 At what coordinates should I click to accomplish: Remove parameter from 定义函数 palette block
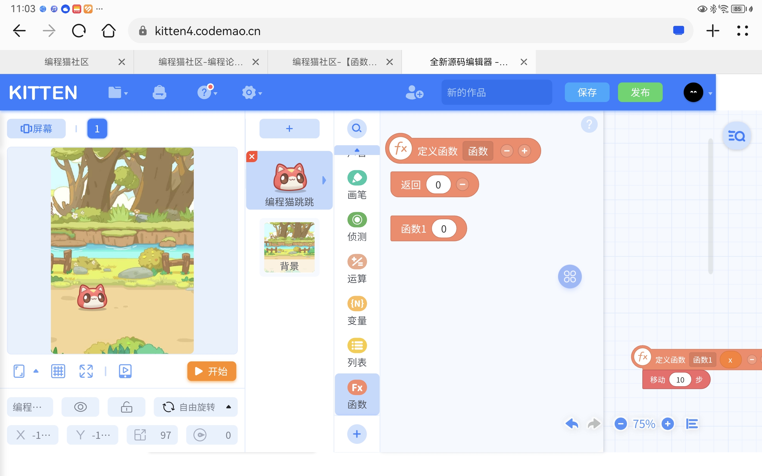[507, 151]
